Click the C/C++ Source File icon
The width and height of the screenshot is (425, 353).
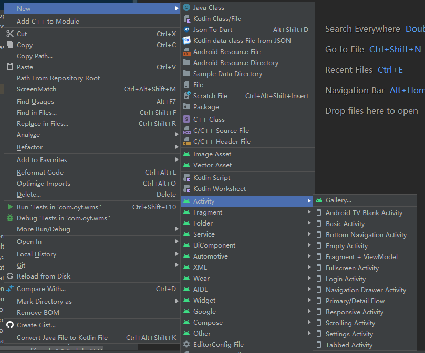pyautogui.click(x=186, y=131)
